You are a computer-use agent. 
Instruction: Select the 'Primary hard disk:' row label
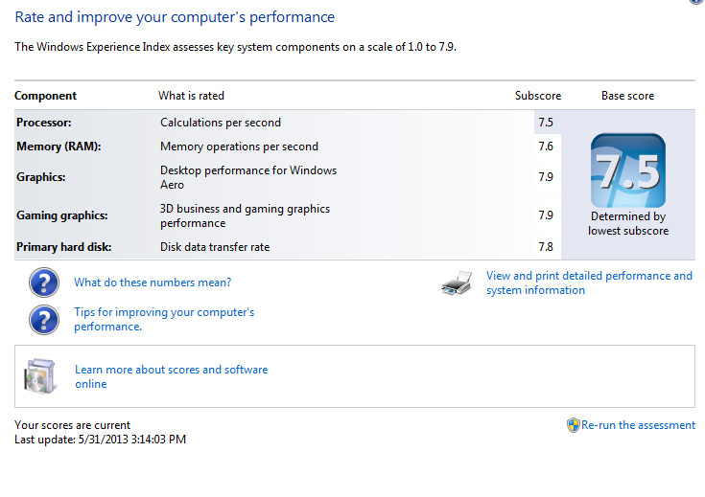pos(64,247)
